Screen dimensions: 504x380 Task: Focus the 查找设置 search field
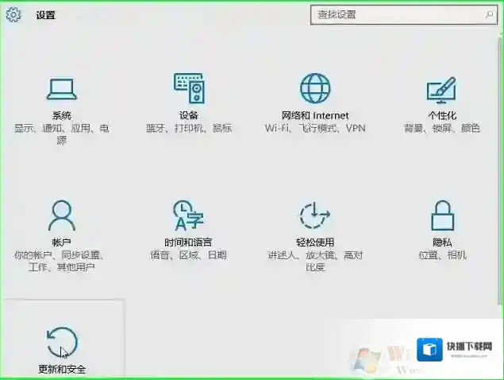coord(397,14)
